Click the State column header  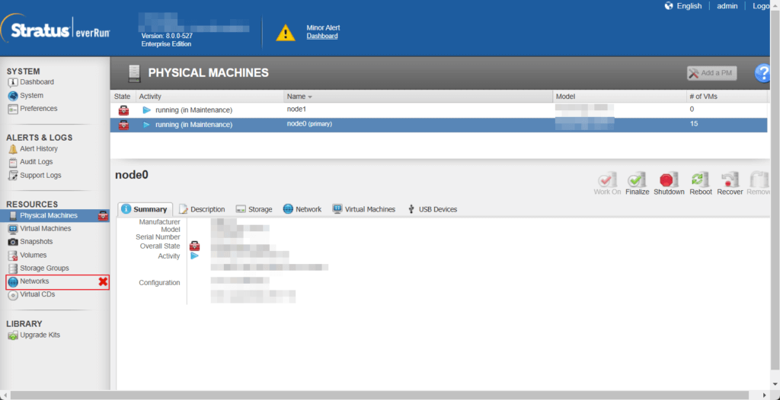[123, 97]
